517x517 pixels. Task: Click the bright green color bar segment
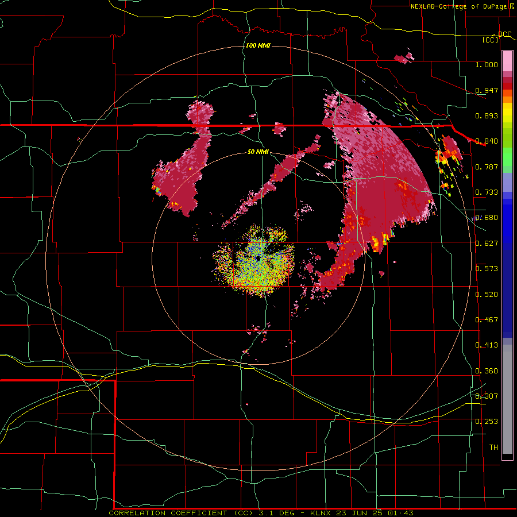tap(507, 157)
